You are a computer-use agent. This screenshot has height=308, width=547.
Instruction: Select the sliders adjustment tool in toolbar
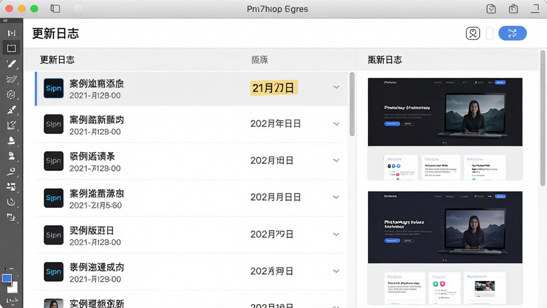tap(12, 187)
